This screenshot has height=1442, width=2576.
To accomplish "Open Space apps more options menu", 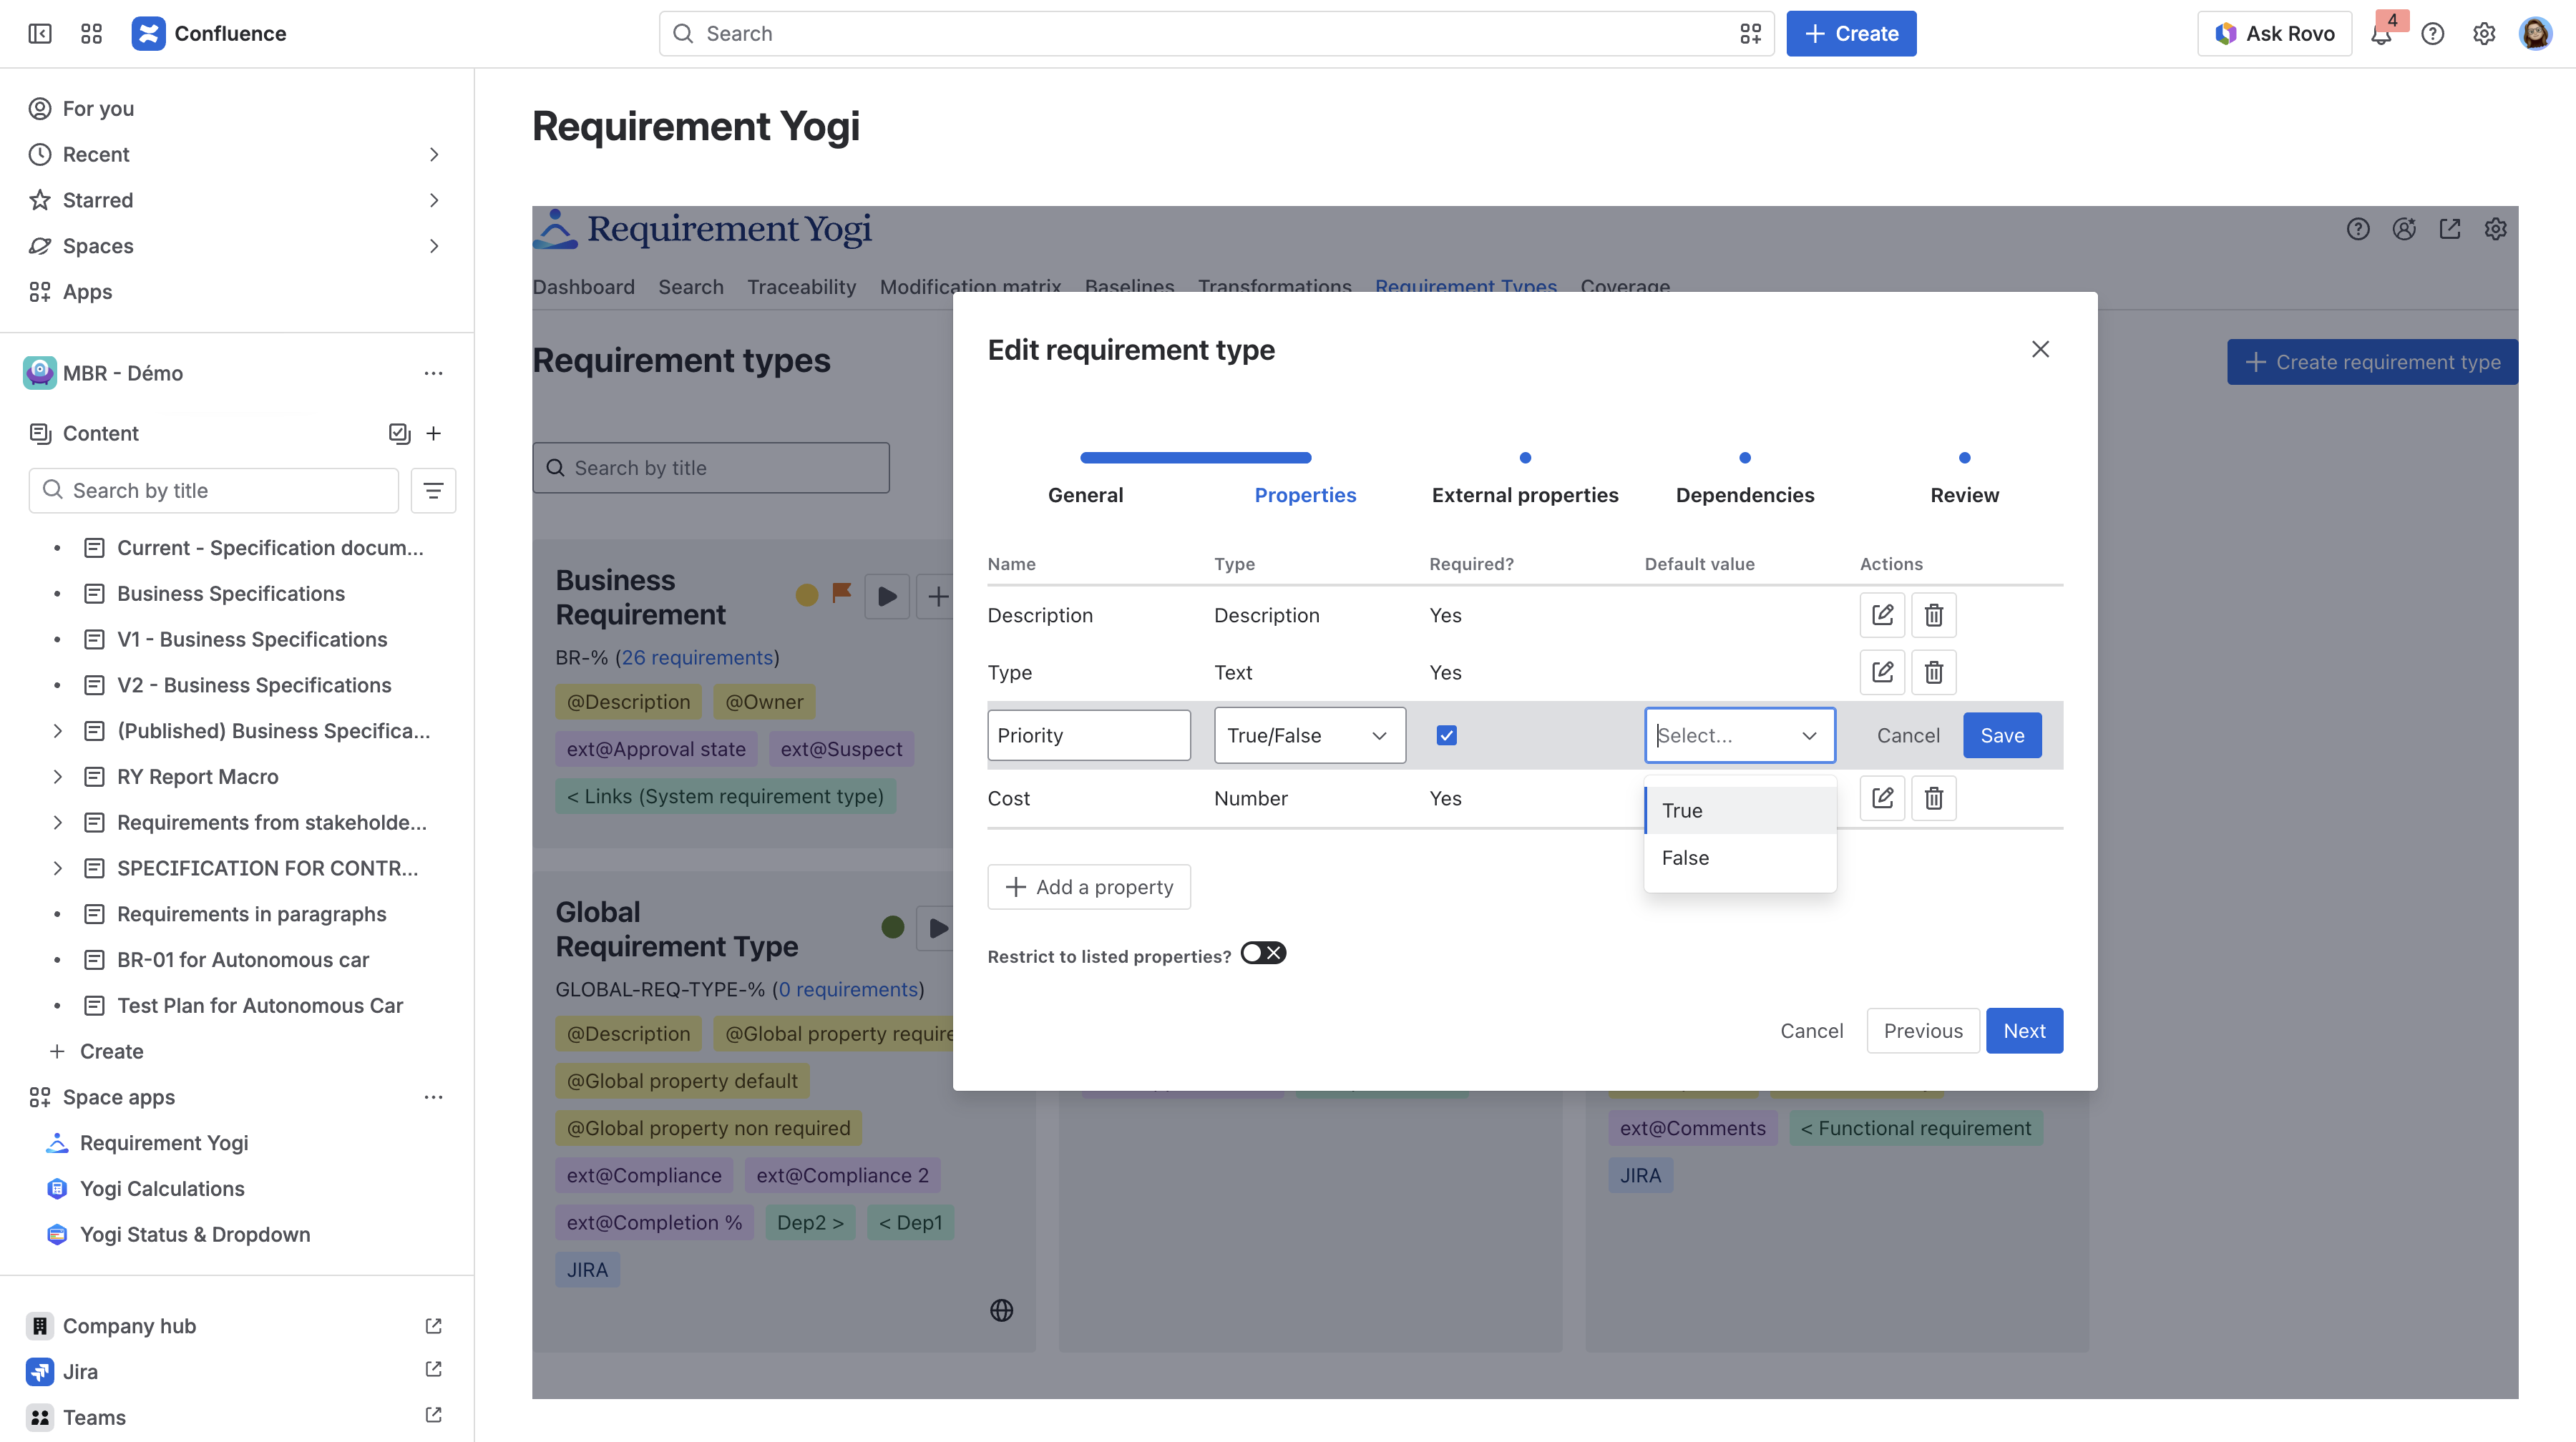I will [433, 1097].
